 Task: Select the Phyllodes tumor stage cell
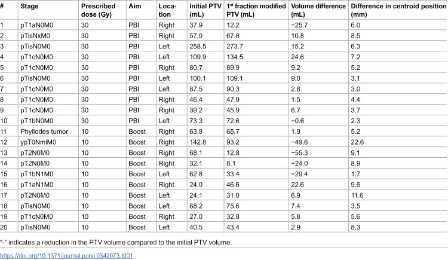tap(44, 131)
